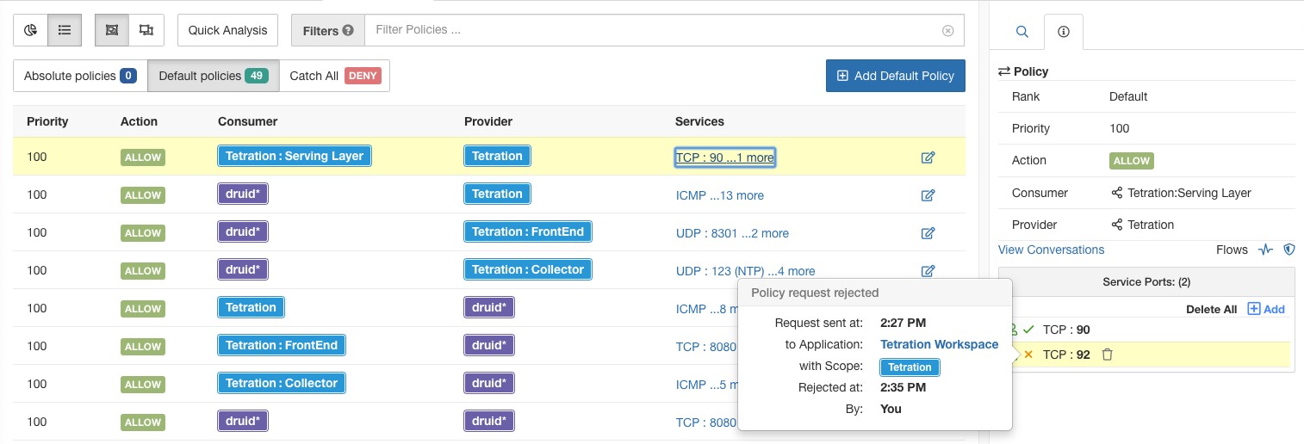This screenshot has height=444, width=1304.
Task: Select the Provider share icon in policy details
Action: tap(1117, 225)
